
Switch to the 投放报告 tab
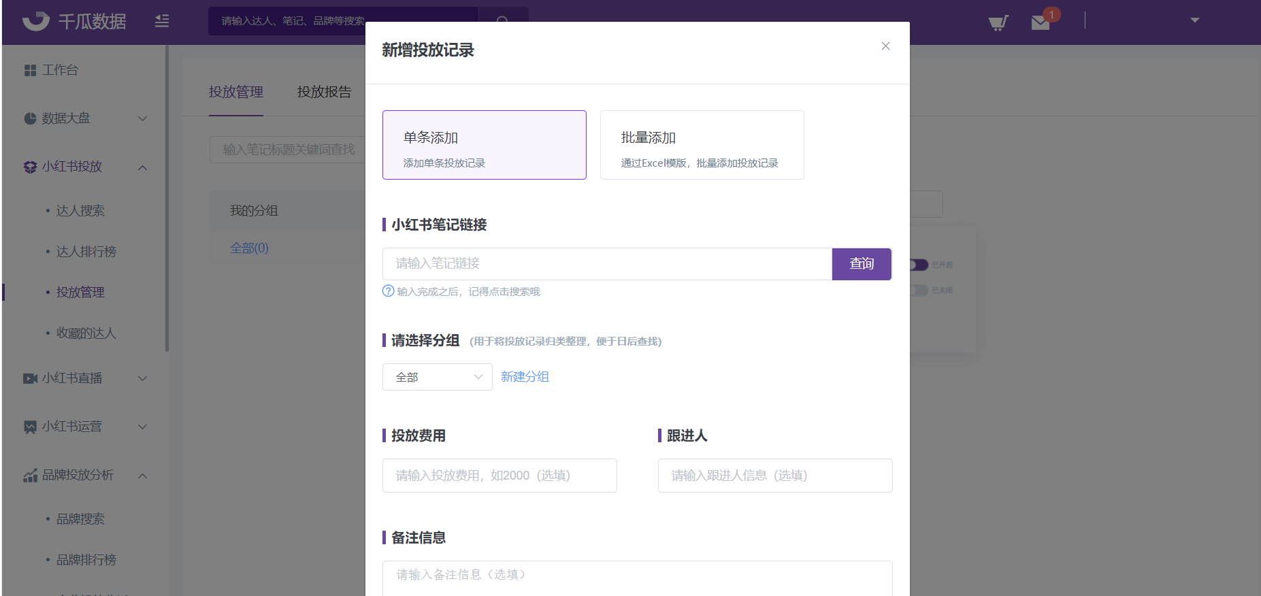pyautogui.click(x=325, y=92)
